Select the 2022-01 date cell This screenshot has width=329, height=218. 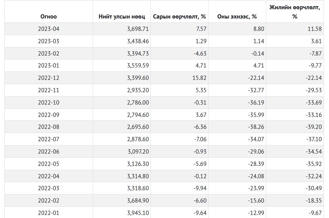tap(48, 212)
